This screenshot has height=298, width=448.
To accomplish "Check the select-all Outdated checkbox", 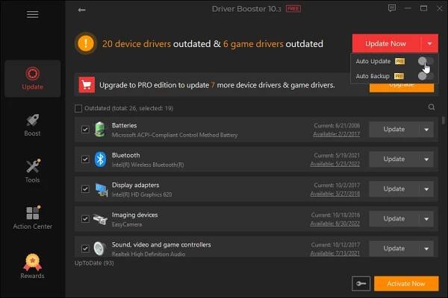I will click(x=79, y=109).
